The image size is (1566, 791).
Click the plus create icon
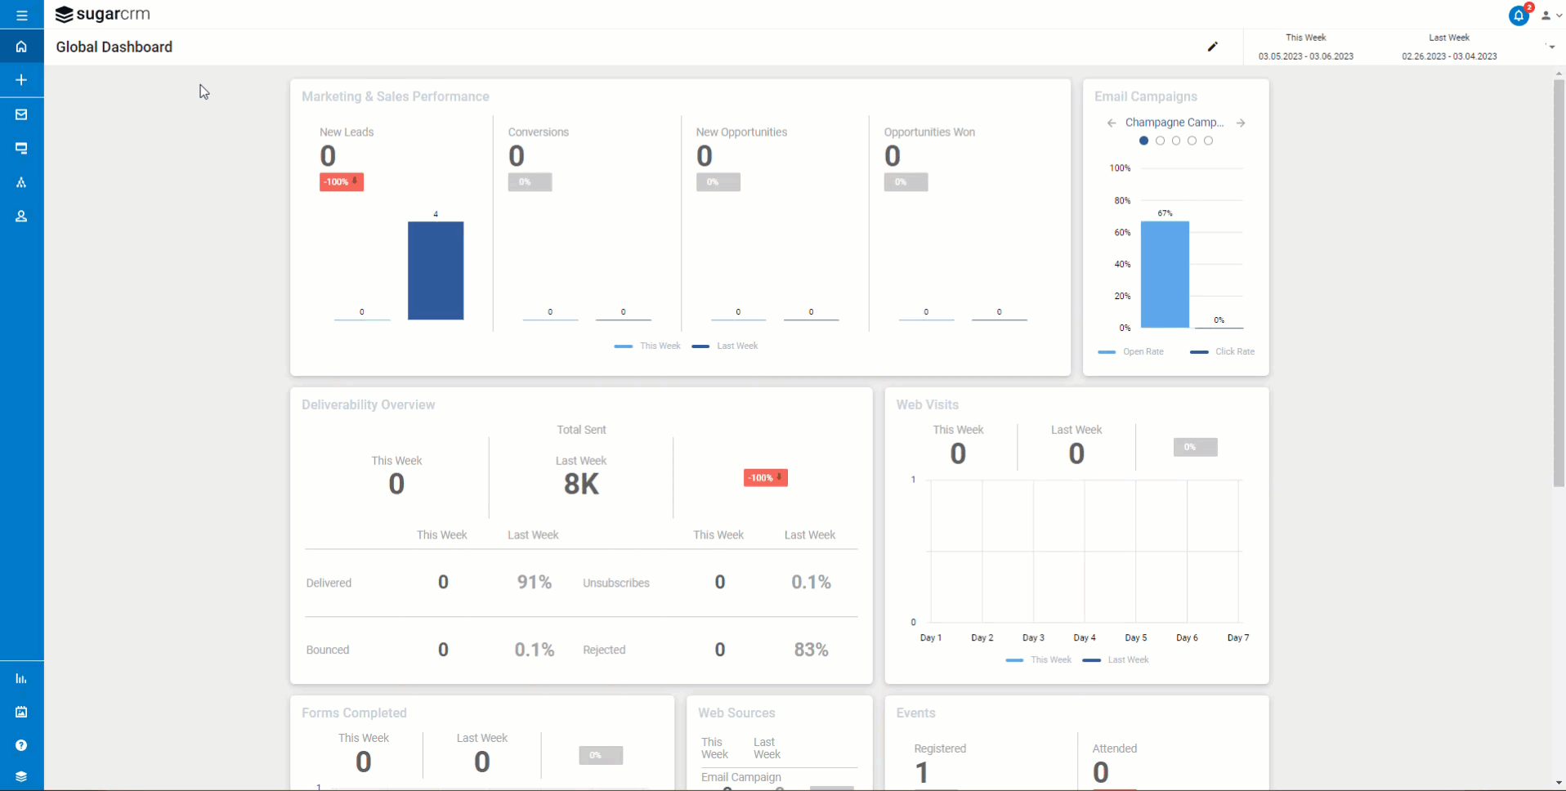pos(21,80)
